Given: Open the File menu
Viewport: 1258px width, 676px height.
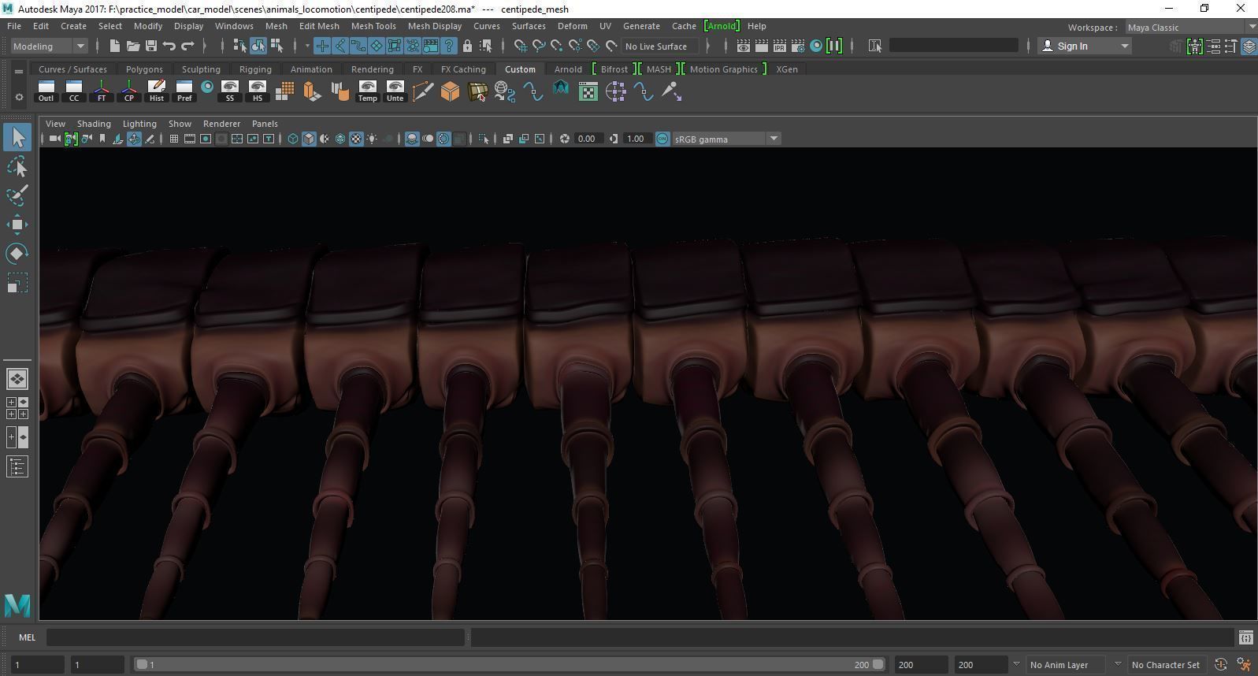Looking at the screenshot, I should pyautogui.click(x=14, y=26).
